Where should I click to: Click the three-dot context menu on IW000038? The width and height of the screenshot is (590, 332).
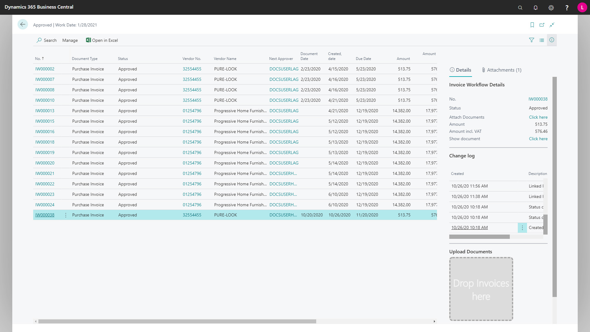point(66,215)
